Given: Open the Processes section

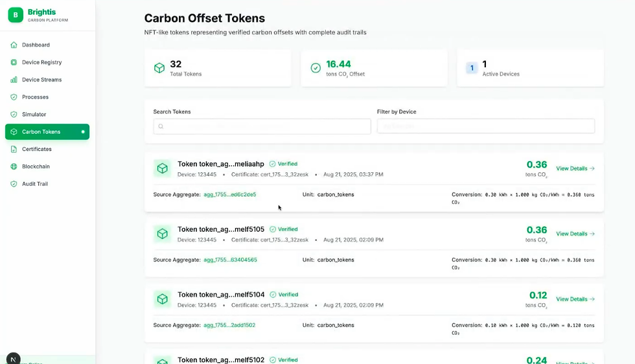Looking at the screenshot, I should point(47,97).
